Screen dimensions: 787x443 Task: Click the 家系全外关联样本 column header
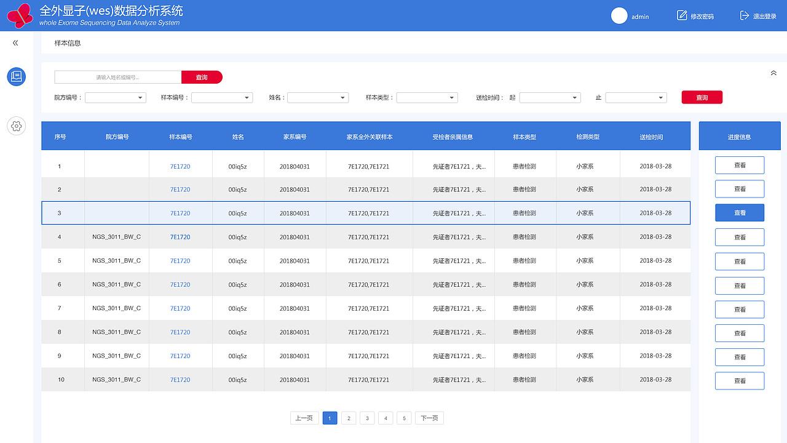tap(370, 137)
